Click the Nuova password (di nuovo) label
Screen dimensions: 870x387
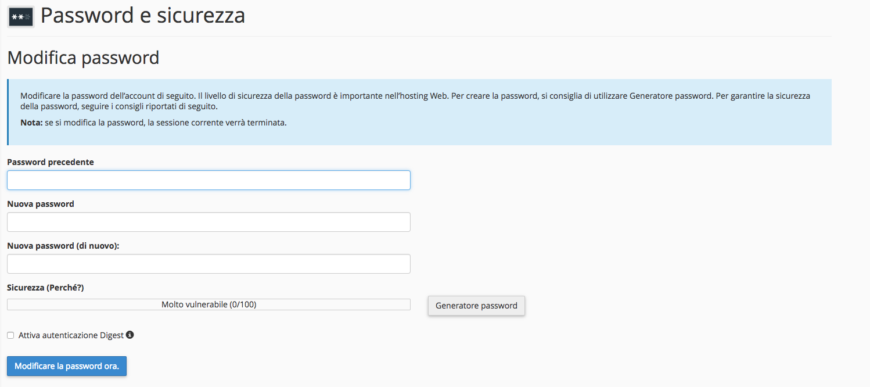pyautogui.click(x=63, y=246)
